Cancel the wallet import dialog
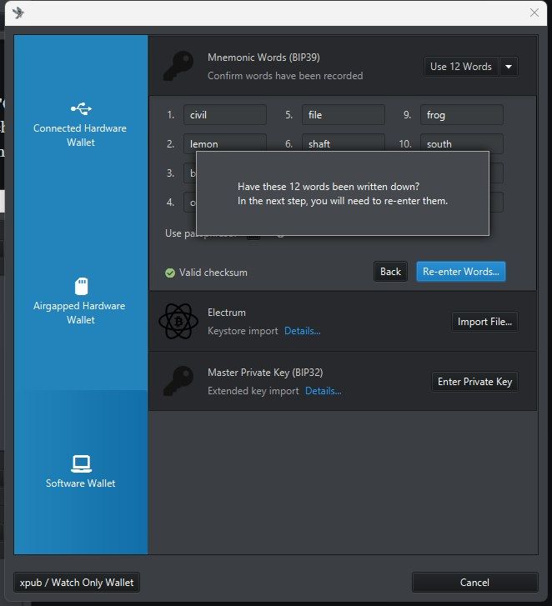 (x=474, y=583)
